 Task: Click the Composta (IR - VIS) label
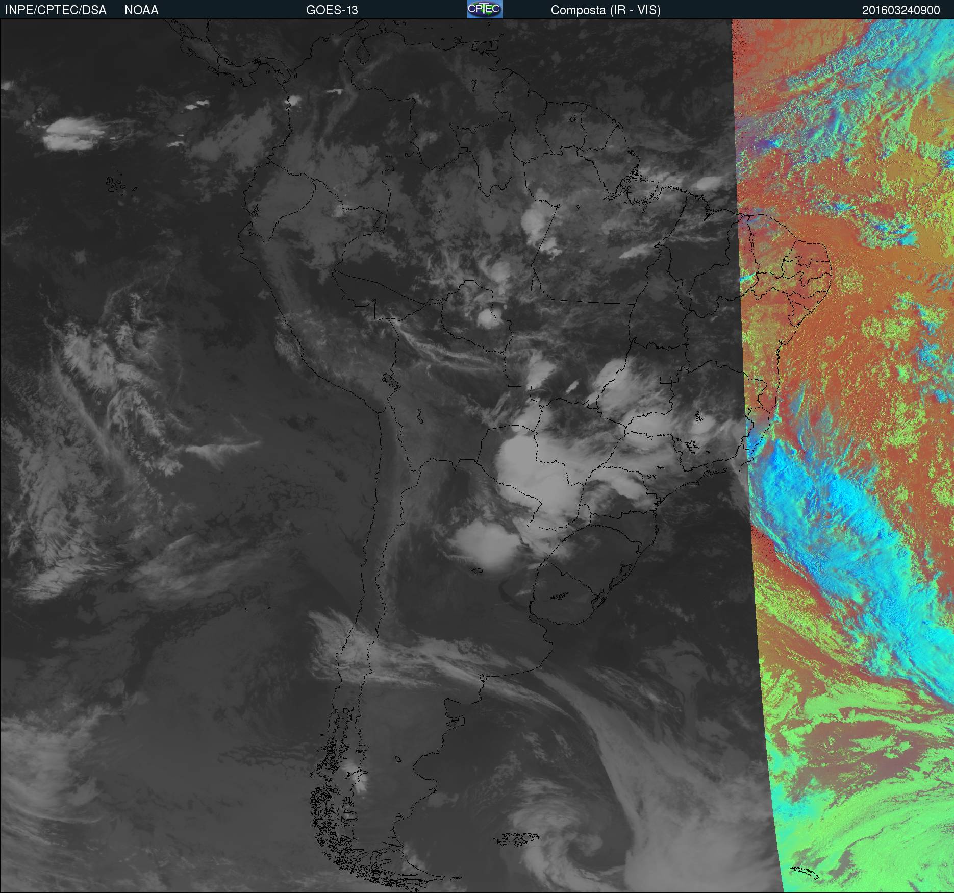[606, 11]
